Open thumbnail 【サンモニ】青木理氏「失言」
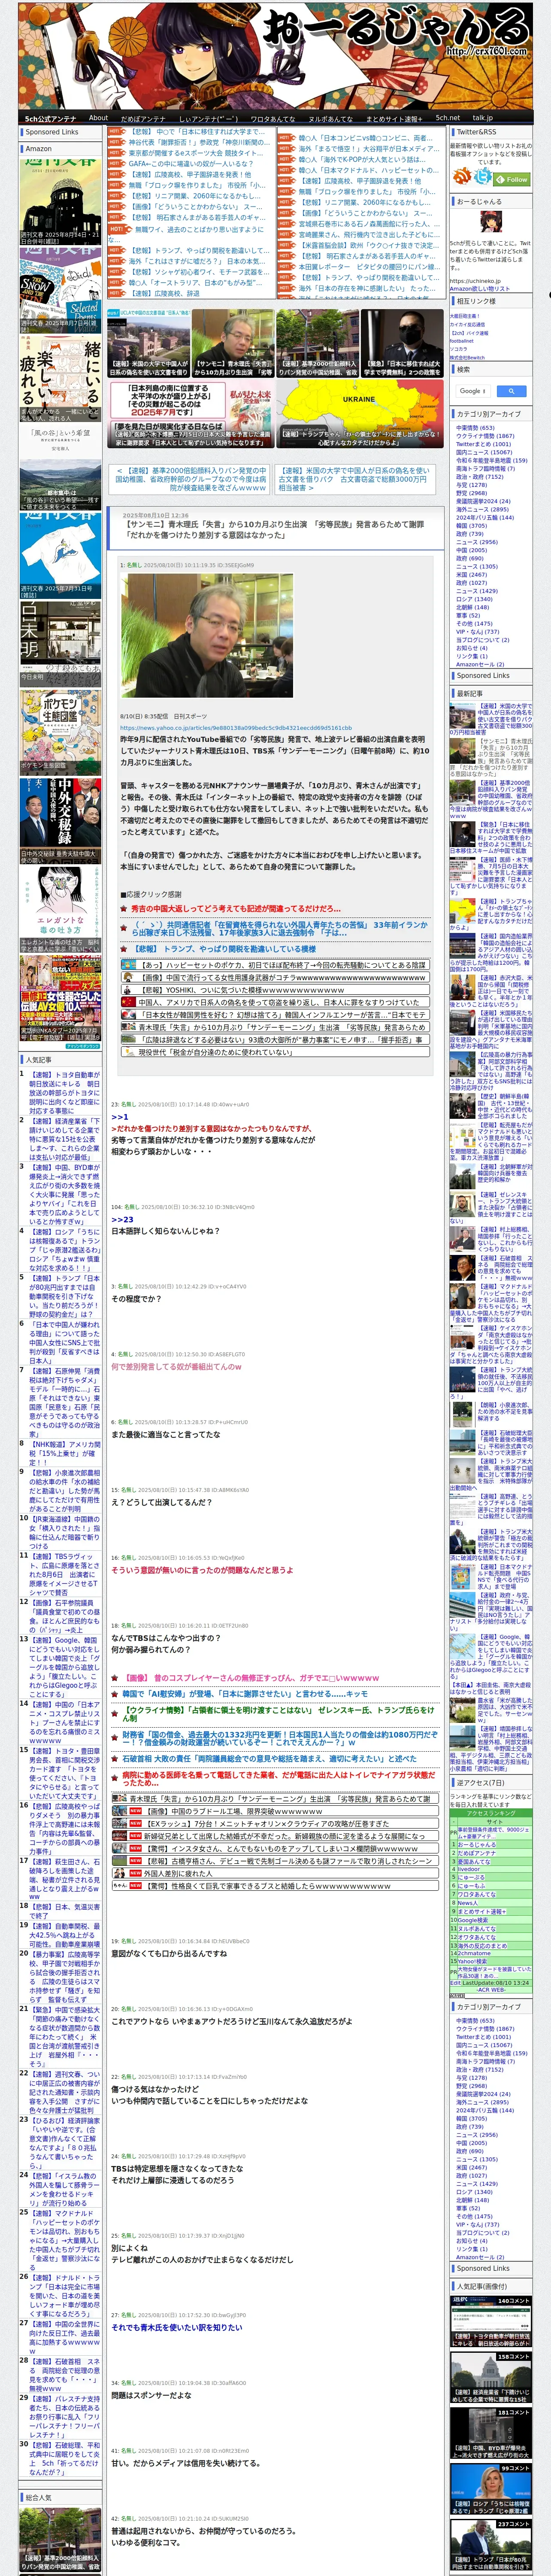Image resolution: width=551 pixels, height=2576 pixels. 233,343
